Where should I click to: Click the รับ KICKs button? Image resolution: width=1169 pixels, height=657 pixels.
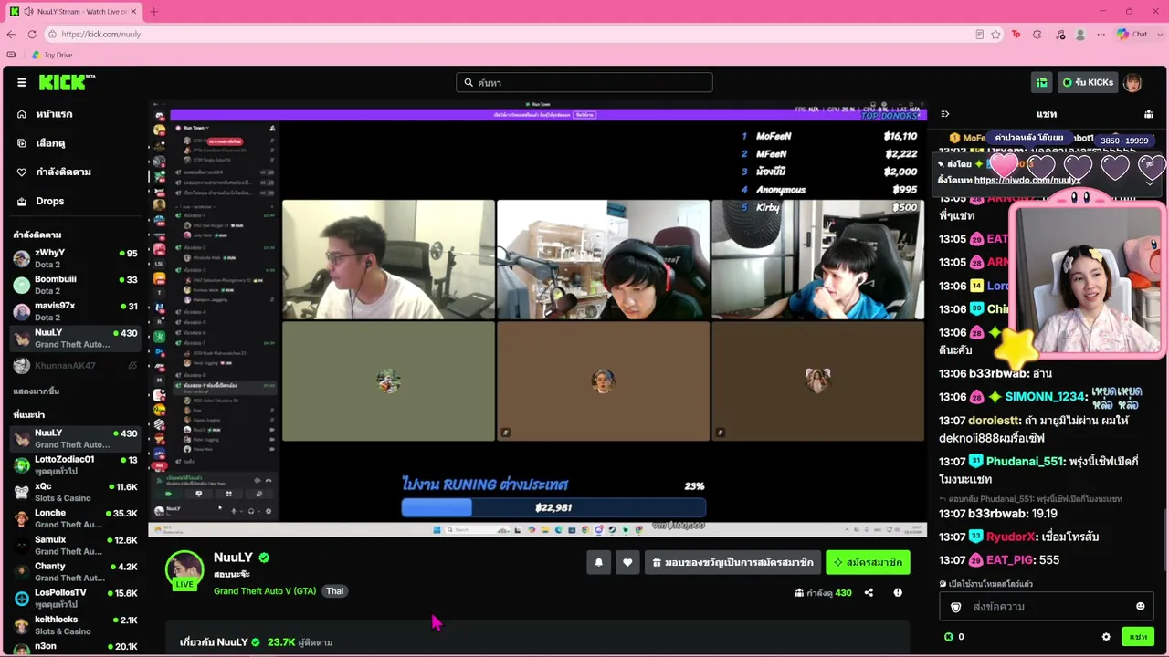click(1088, 82)
